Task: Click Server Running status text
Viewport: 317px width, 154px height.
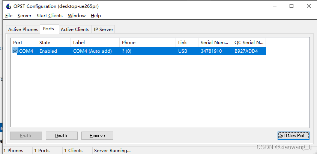Action: pos(113,151)
